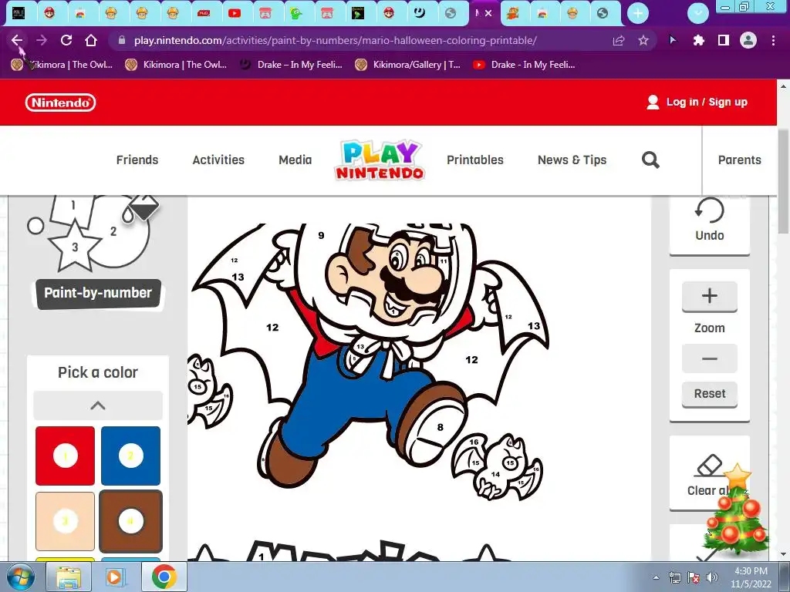Pick brown color number 4
This screenshot has width=790, height=592.
coord(130,522)
